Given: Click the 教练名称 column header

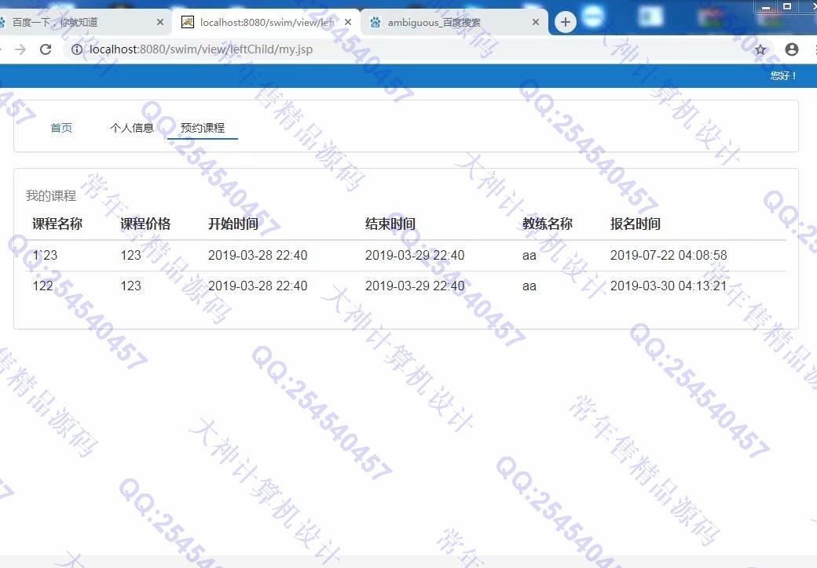Looking at the screenshot, I should coord(548,224).
